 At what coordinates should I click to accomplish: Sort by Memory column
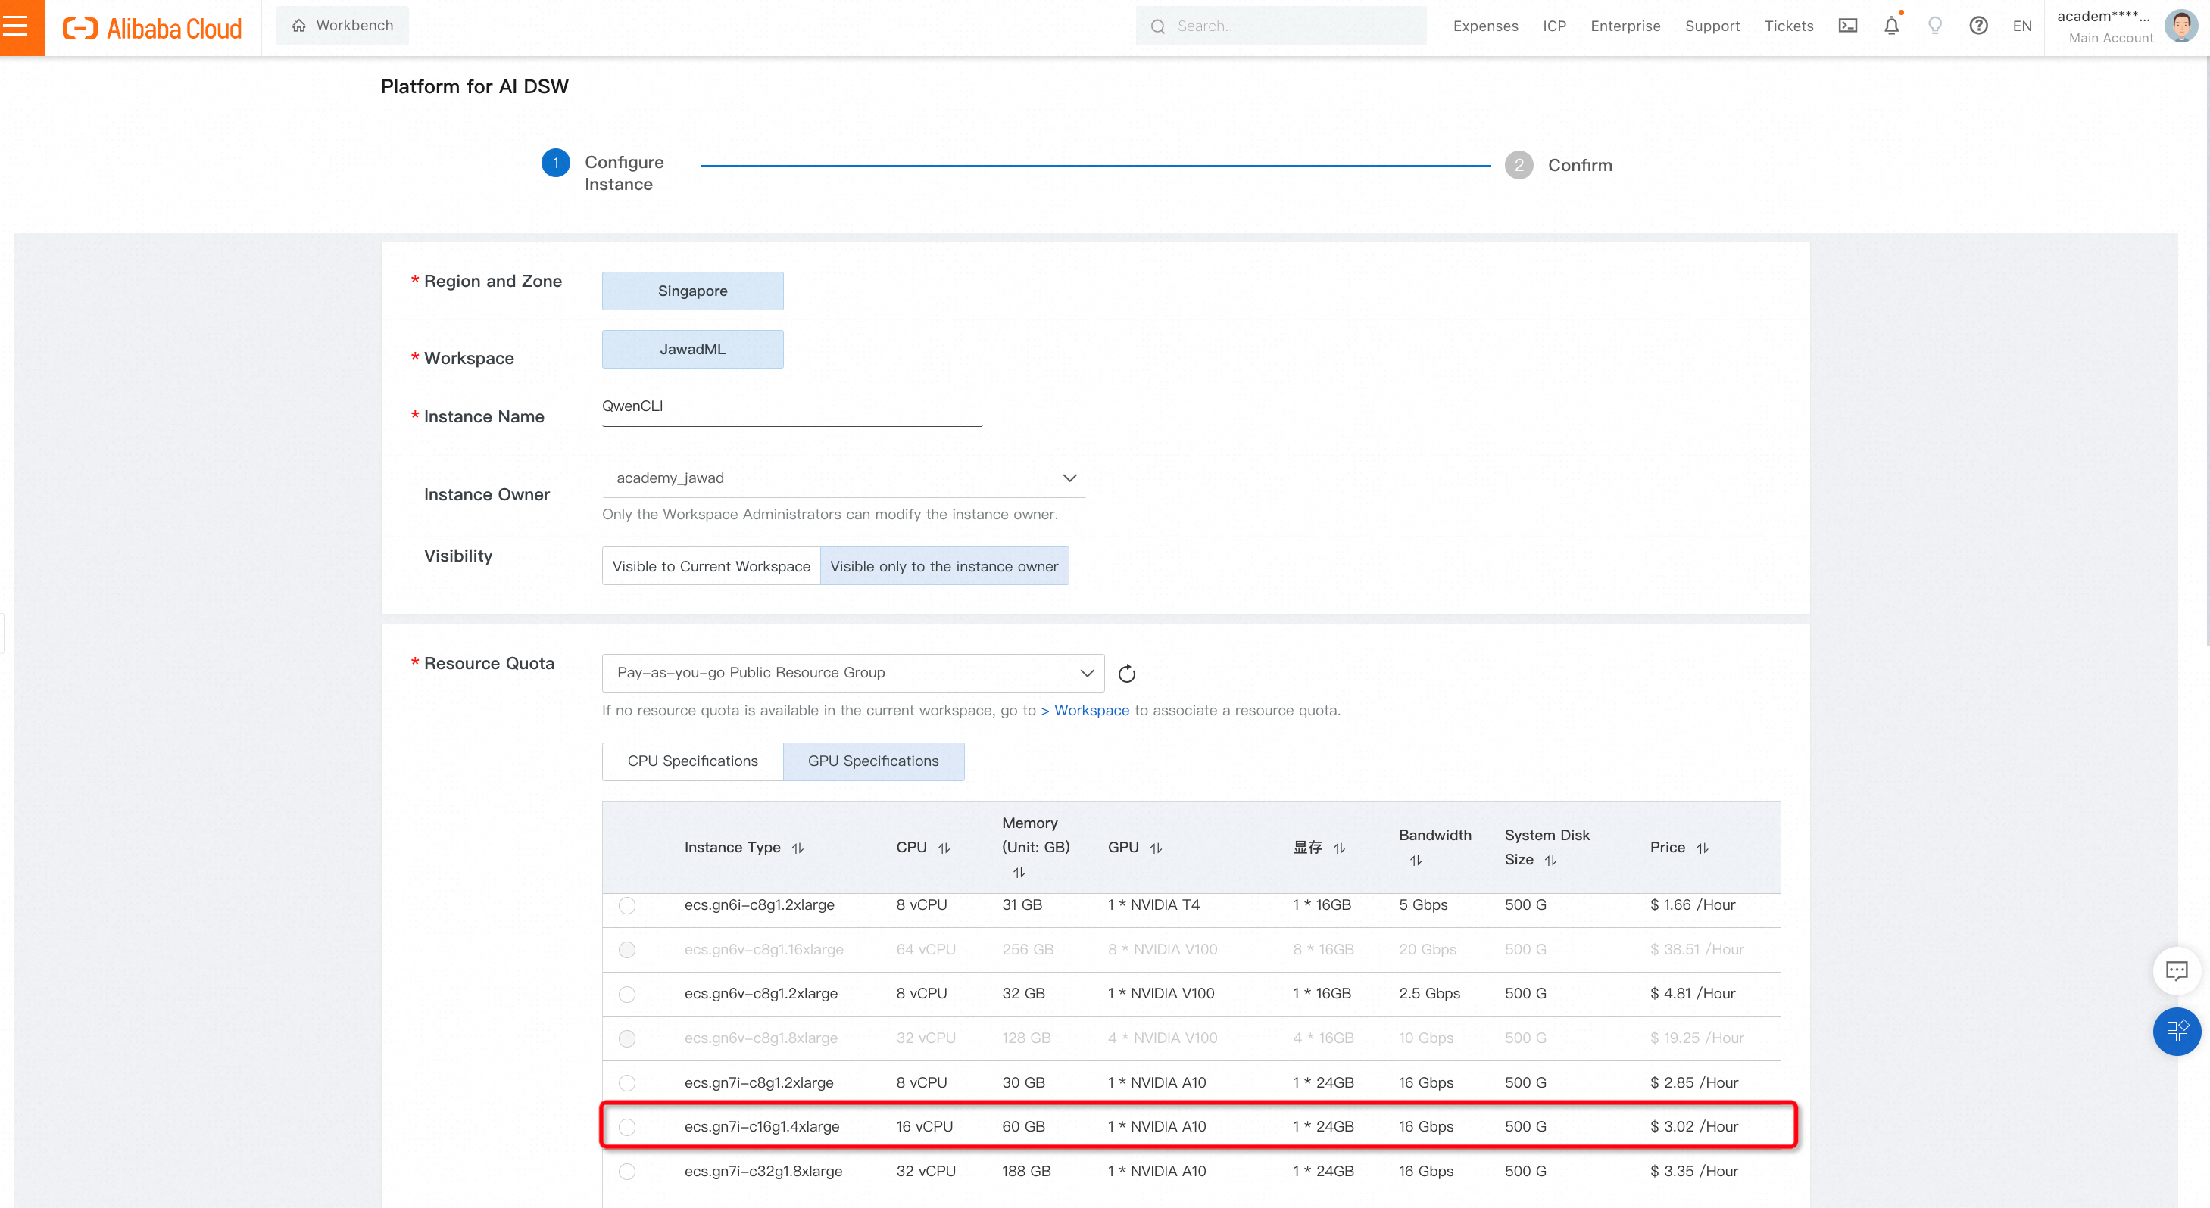pyautogui.click(x=1019, y=873)
